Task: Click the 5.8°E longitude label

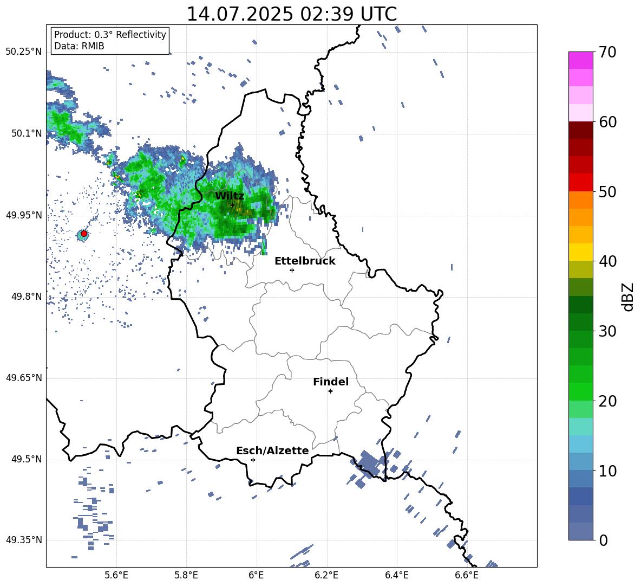Action: pyautogui.click(x=186, y=575)
